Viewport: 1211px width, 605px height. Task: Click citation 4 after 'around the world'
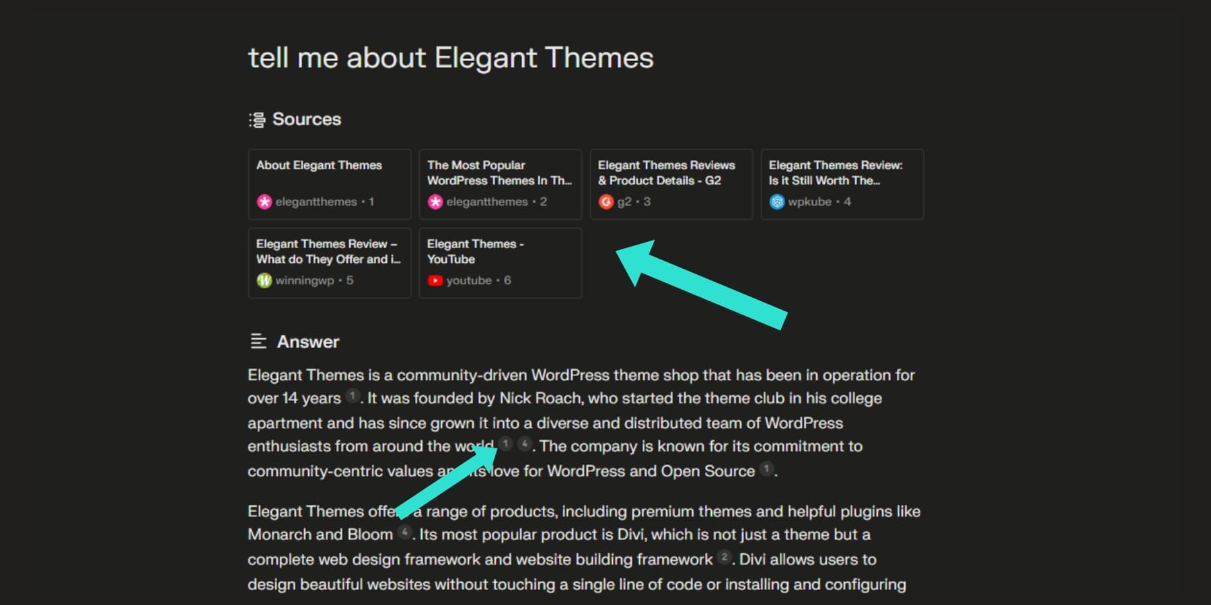tap(524, 444)
